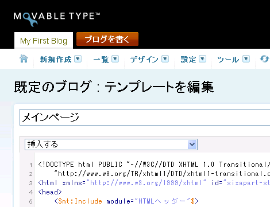Viewport: 270px width, 207px height.
Task: Click the html xmlns tag on line 3
Action: pos(154,183)
